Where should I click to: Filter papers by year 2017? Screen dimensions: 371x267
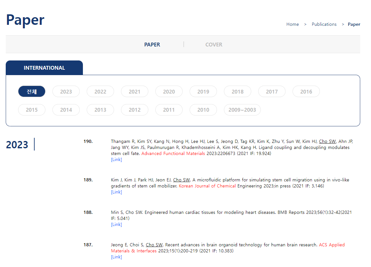click(x=272, y=91)
